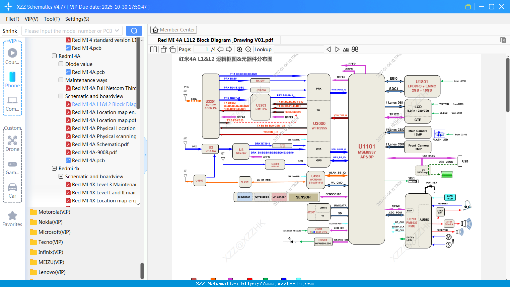Open Red MI 4A Full Netcom file
The image size is (510, 287).
click(x=101, y=88)
